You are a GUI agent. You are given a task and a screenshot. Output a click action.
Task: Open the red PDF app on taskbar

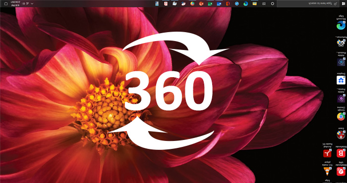click(x=166, y=3)
